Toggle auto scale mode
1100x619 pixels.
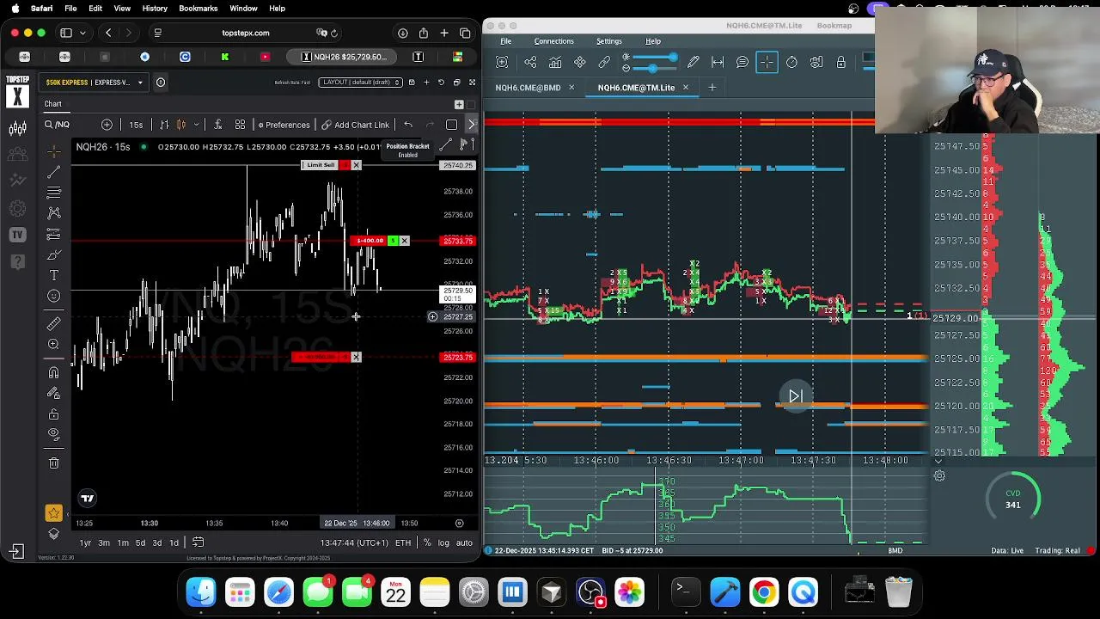(x=464, y=542)
